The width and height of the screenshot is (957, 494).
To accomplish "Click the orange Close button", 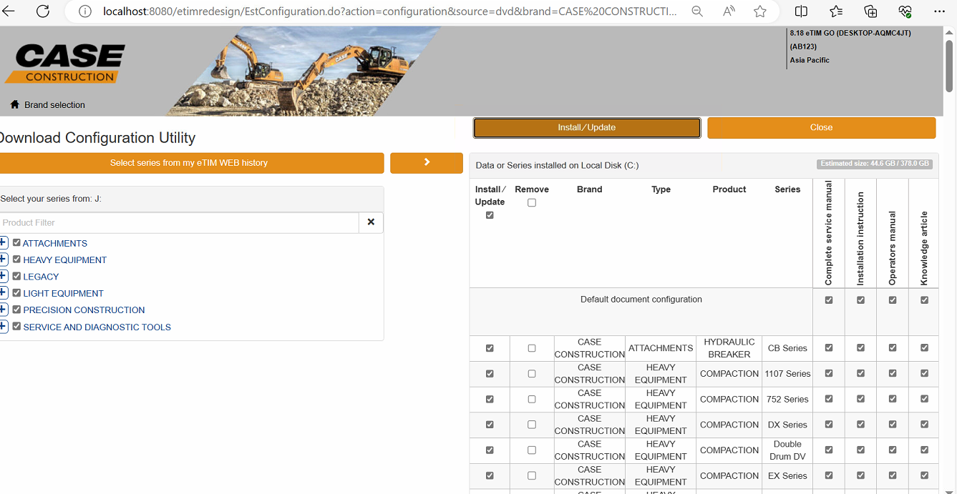I will tap(821, 127).
